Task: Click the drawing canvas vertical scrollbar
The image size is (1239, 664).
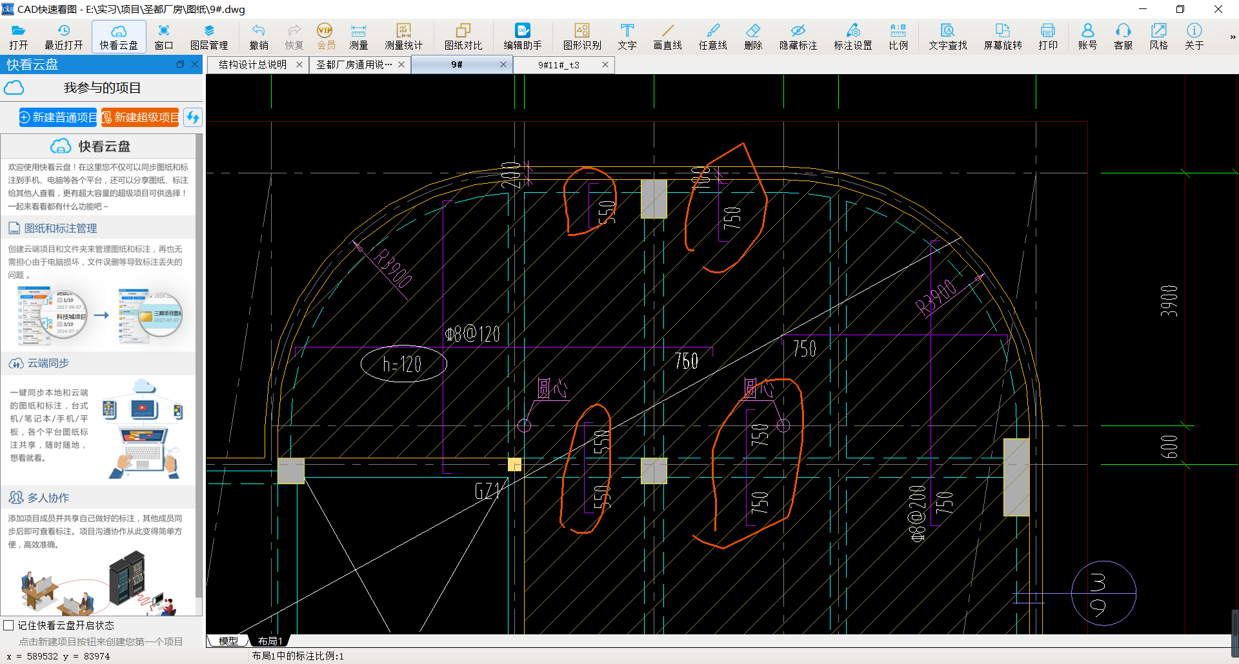Action: pyautogui.click(x=1234, y=633)
